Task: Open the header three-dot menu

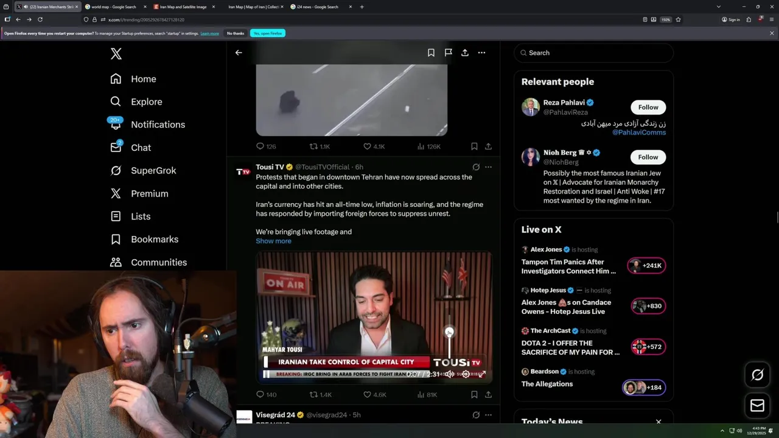Action: [481, 53]
